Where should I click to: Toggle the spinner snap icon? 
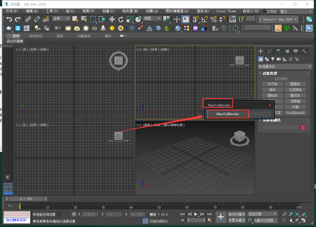pyautogui.click(x=222, y=19)
